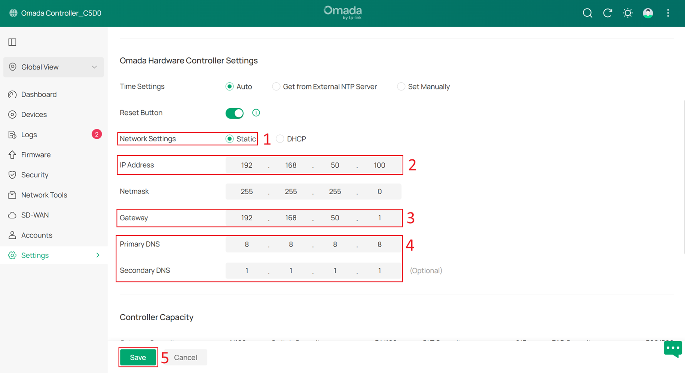The width and height of the screenshot is (685, 373).
Task: Open the SD-WAN section
Action: click(35, 215)
